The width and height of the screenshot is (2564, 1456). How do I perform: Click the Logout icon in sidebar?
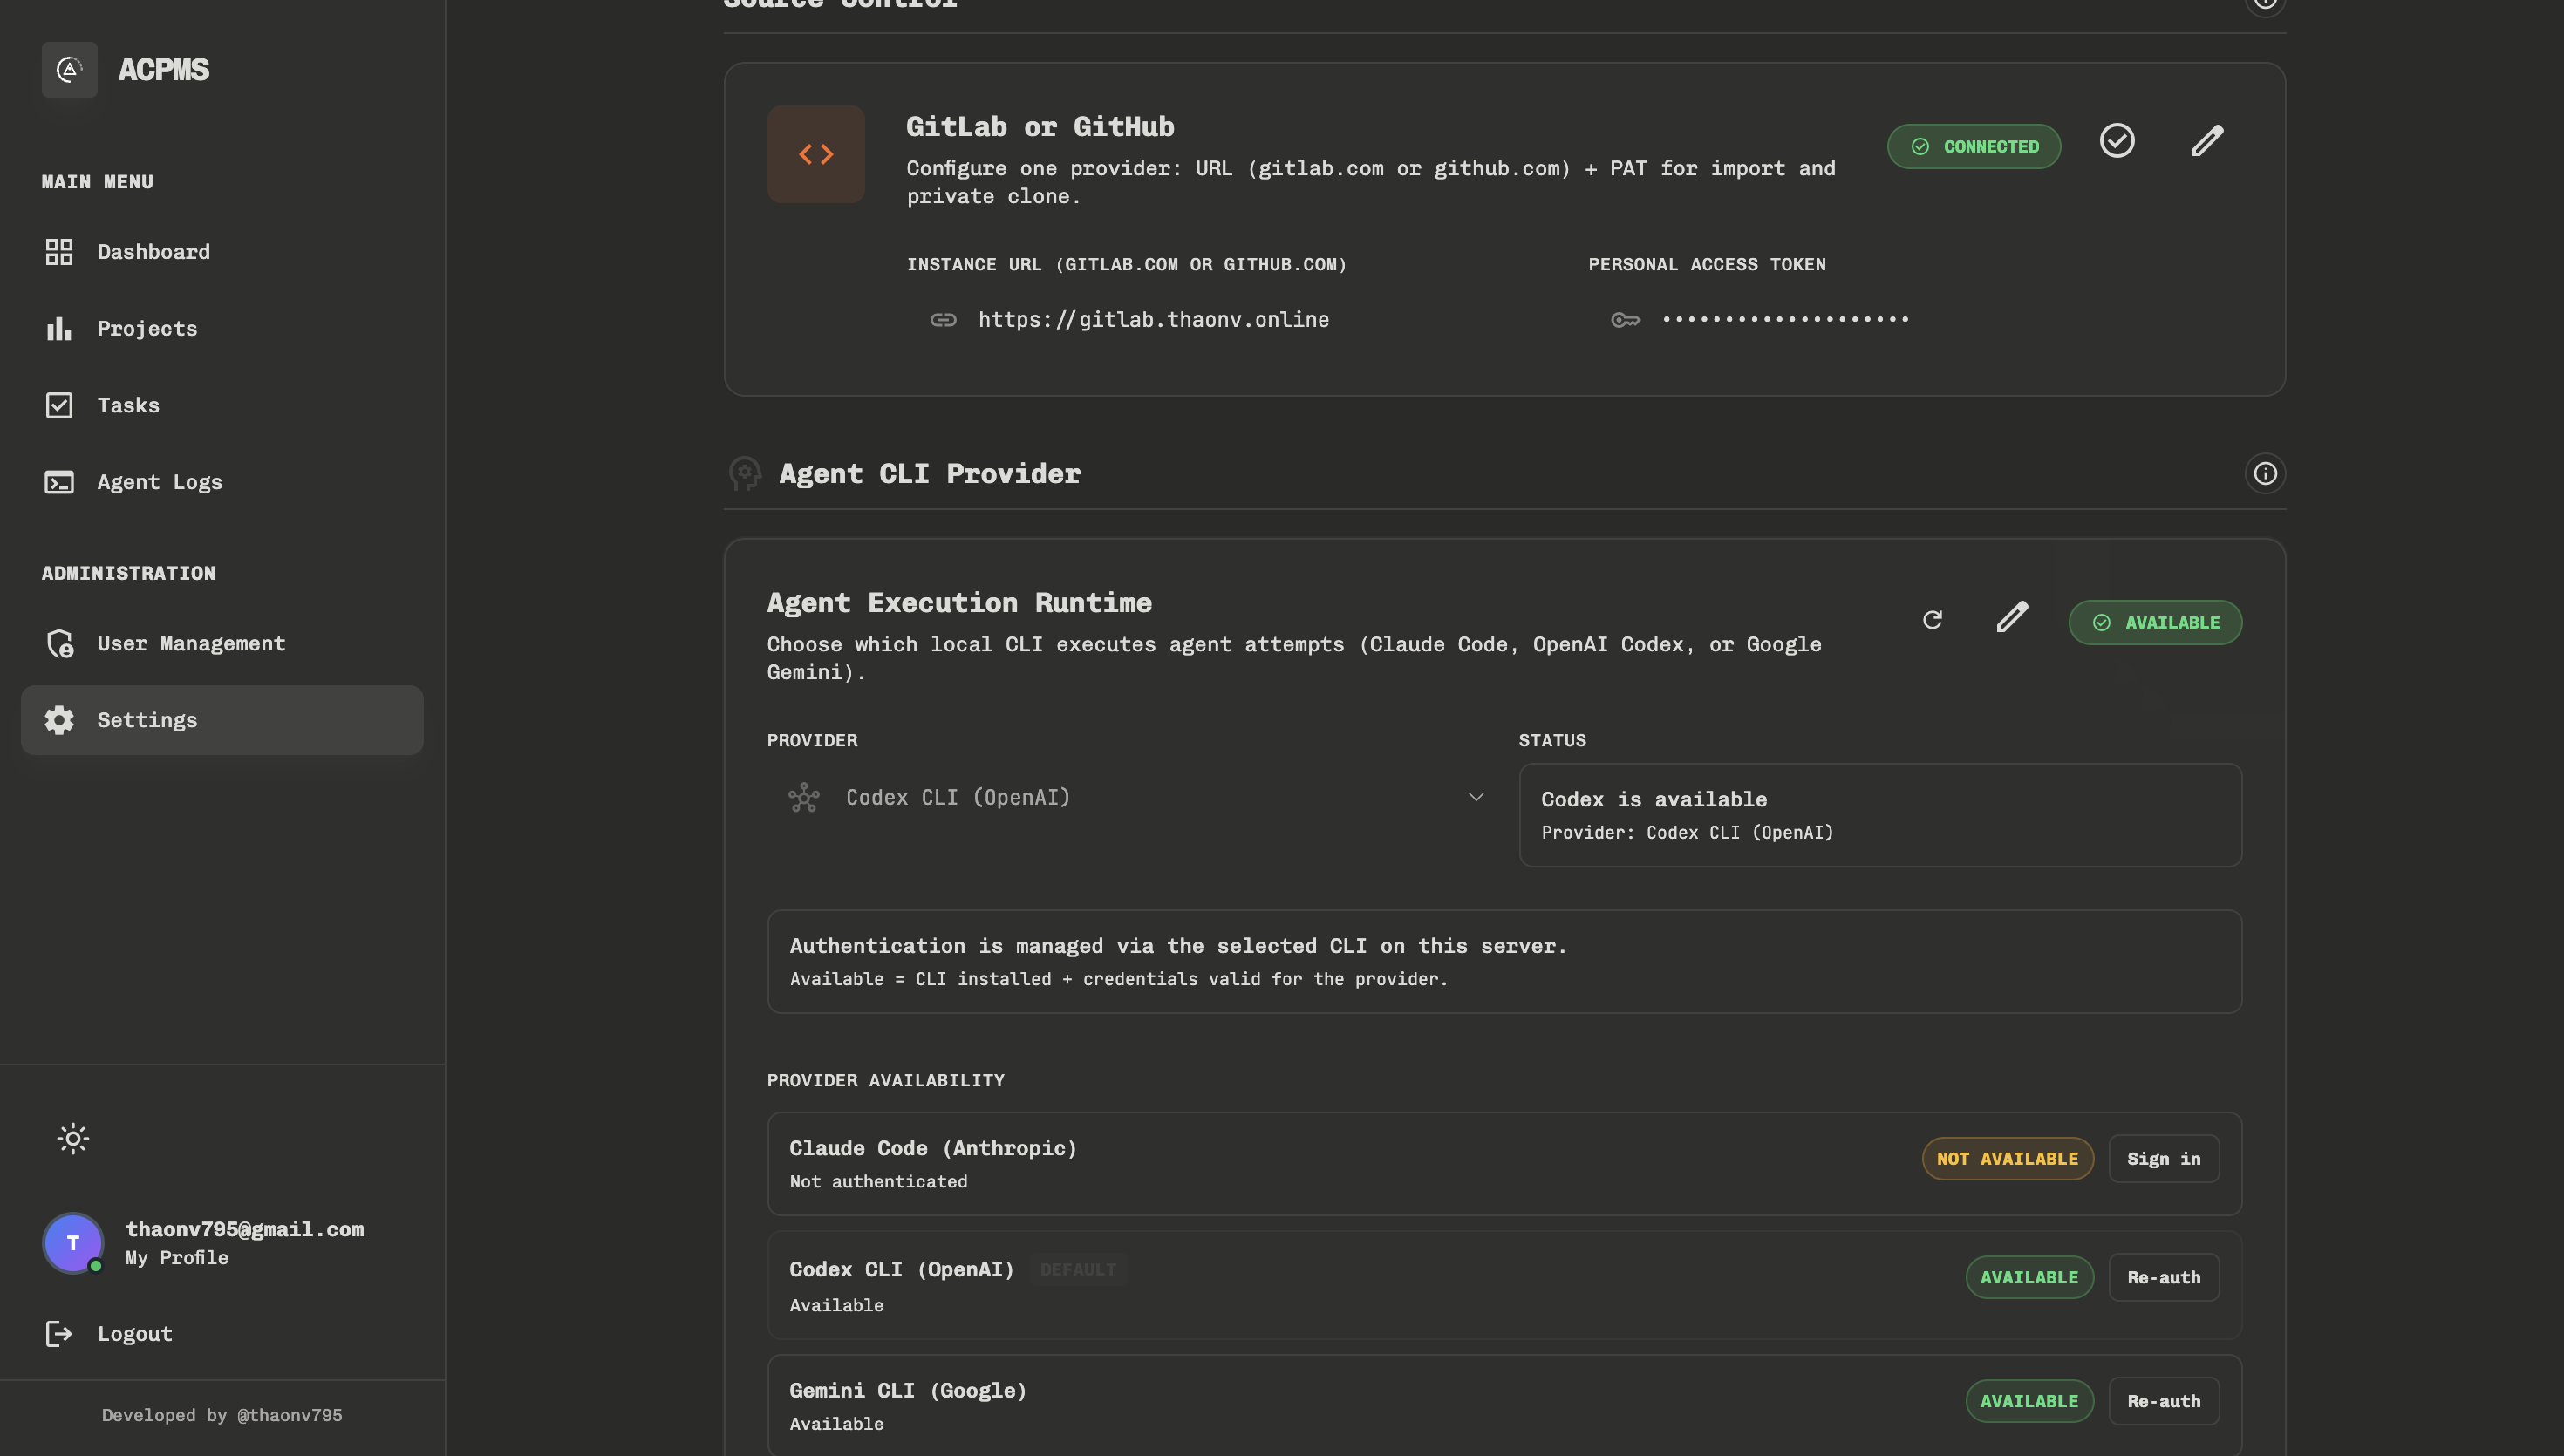click(59, 1333)
